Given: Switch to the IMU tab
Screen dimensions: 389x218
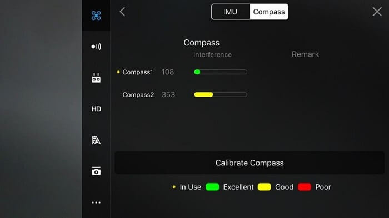Looking at the screenshot, I should tap(231, 12).
